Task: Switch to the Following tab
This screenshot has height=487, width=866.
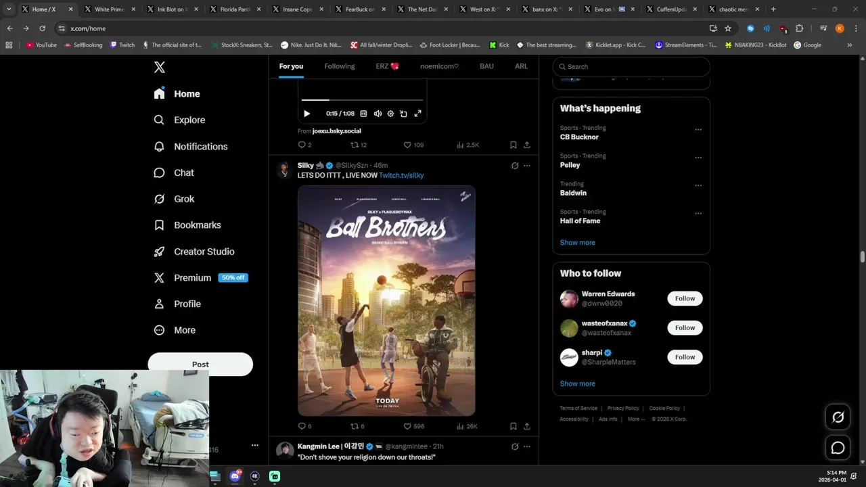Action: click(x=340, y=66)
